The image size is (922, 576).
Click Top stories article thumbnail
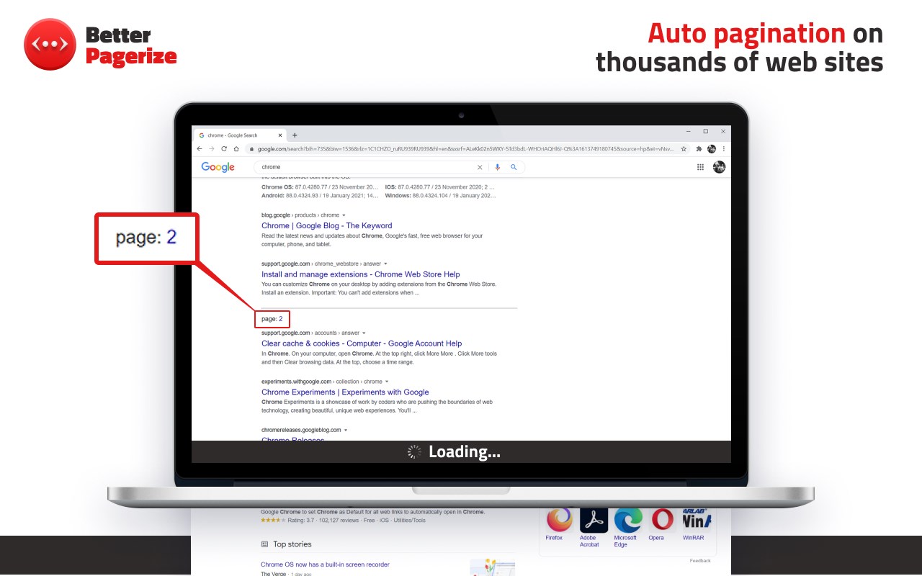pos(492,567)
